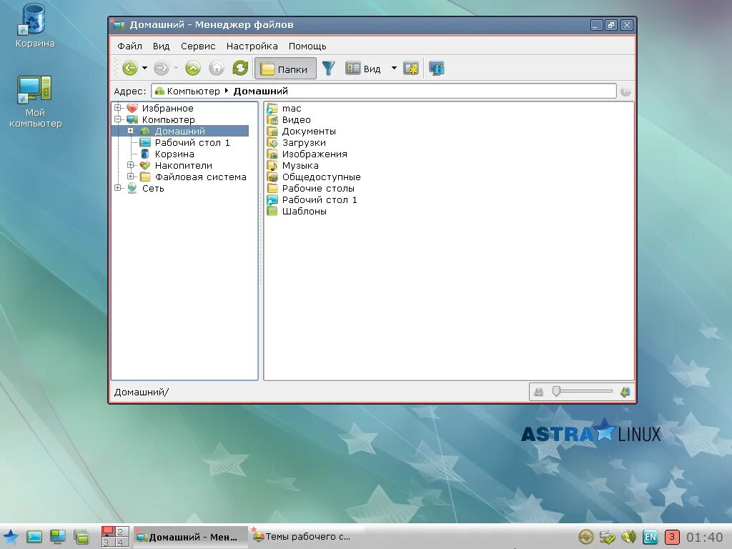The image size is (732, 549).
Task: Refresh the folder view
Action: (x=240, y=69)
